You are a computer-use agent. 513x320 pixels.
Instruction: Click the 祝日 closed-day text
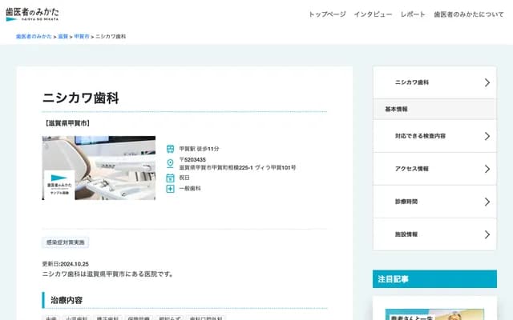pos(184,178)
